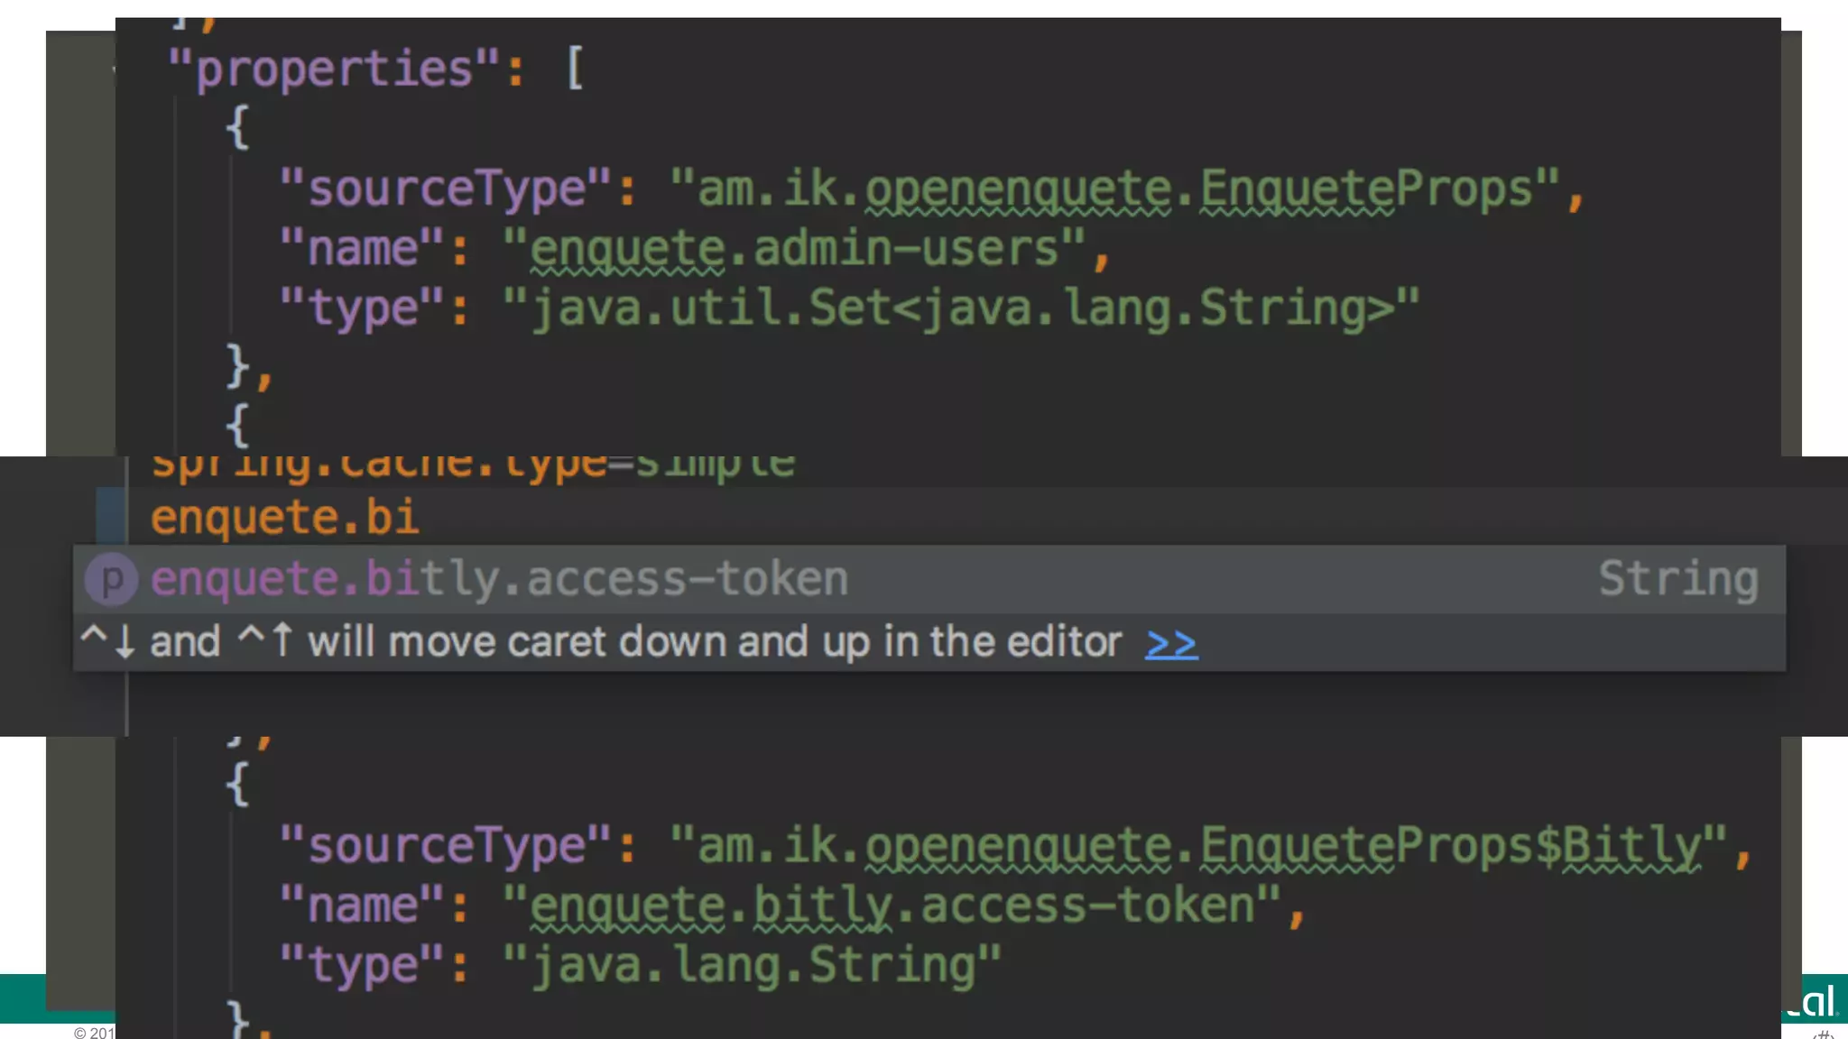Viewport: 1848px width, 1039px height.
Task: Collapse the "properties" array fold marker
Action: tap(115, 69)
